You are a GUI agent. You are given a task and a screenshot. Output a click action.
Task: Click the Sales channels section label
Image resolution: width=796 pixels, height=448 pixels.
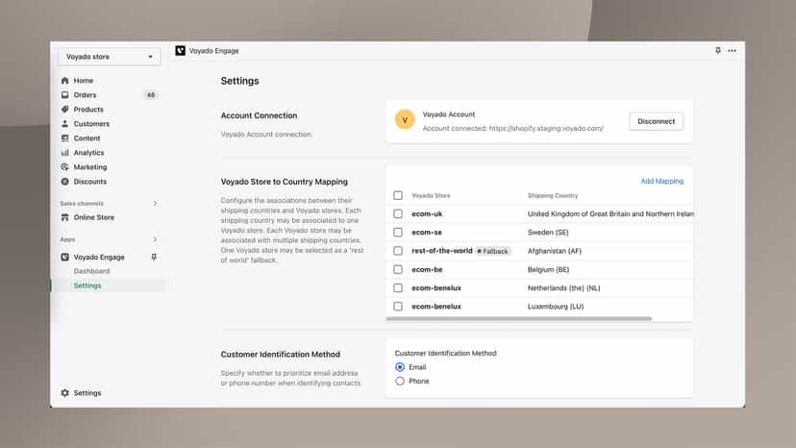pyautogui.click(x=82, y=203)
